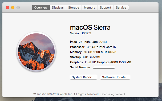Click the macOS Sierra mountain logo
This screenshot has width=162, height=101.
[36, 52]
